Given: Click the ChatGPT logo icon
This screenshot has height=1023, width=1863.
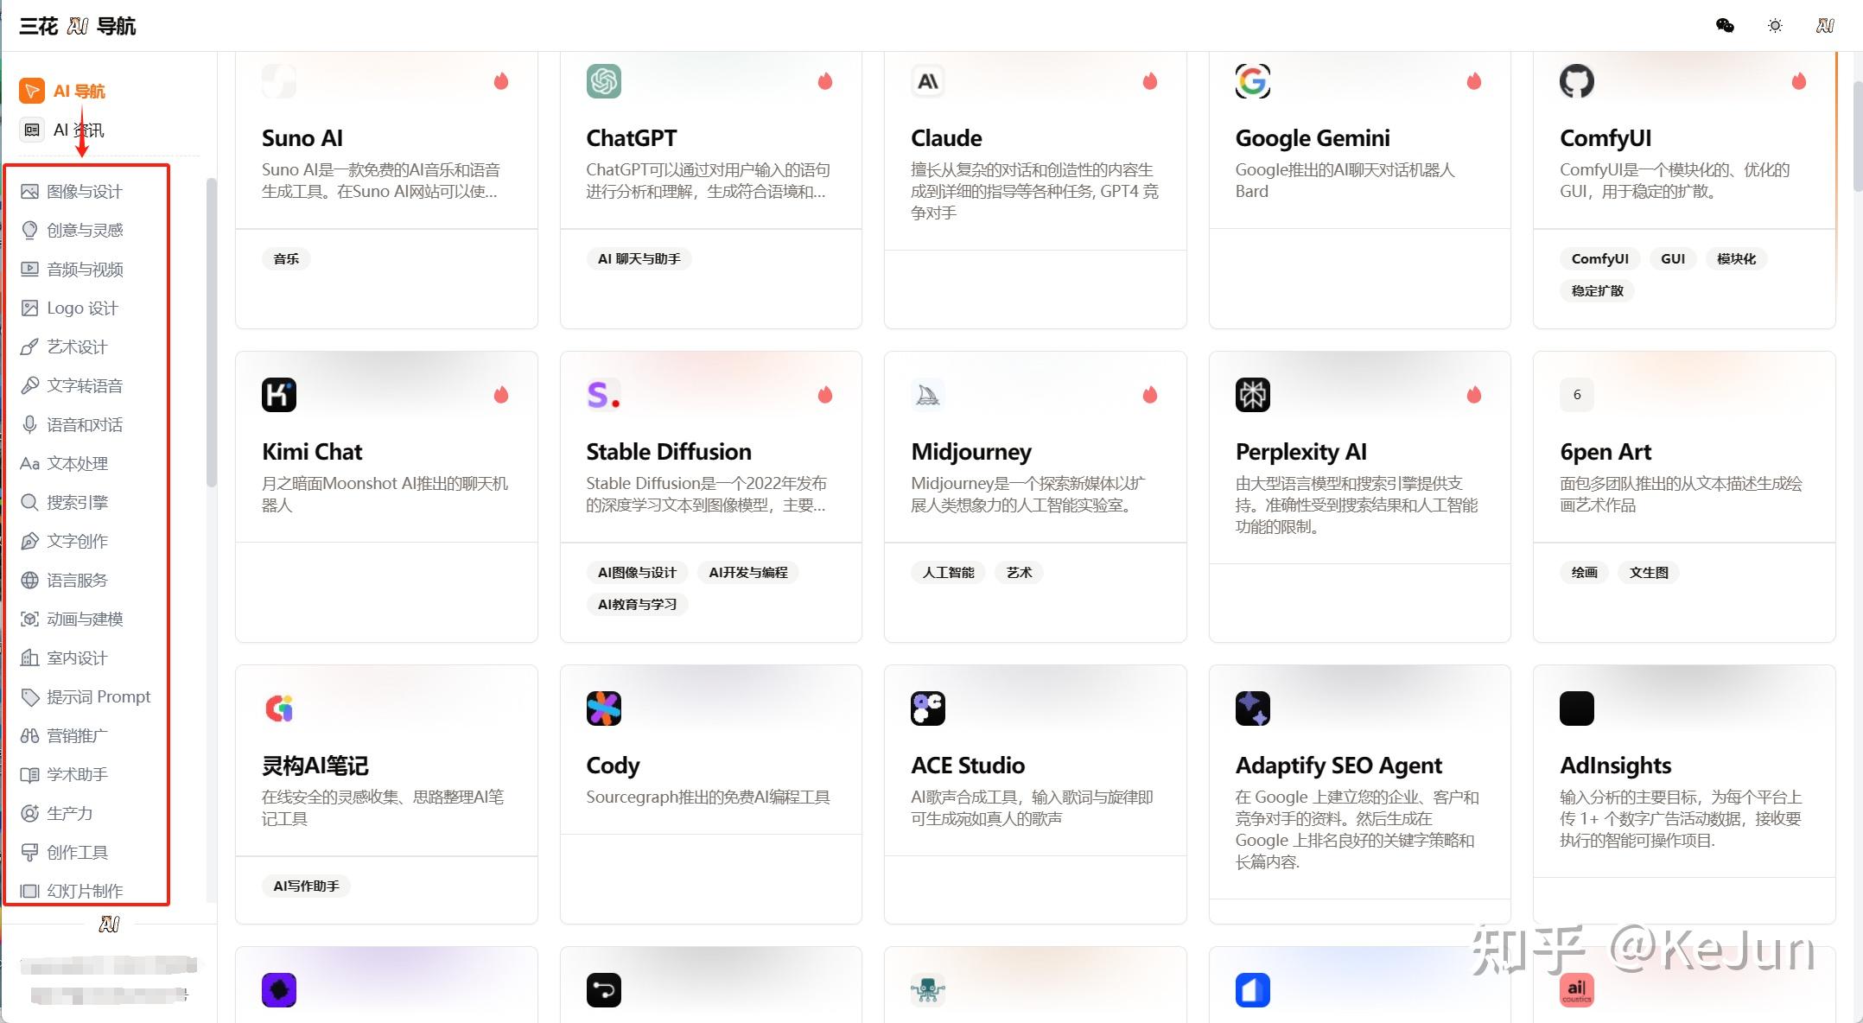Looking at the screenshot, I should pos(603,81).
